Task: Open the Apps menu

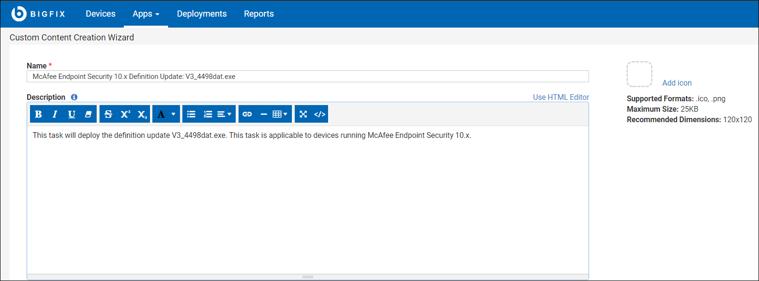Action: tap(146, 14)
